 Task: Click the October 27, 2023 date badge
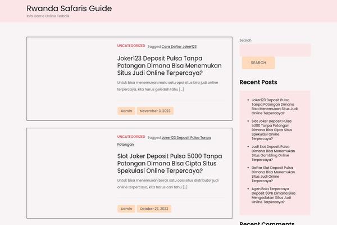pyautogui.click(x=154, y=209)
